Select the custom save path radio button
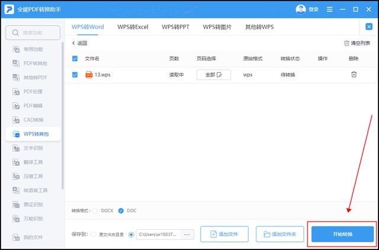Screen dimensions: 379x250 click(x=131, y=235)
